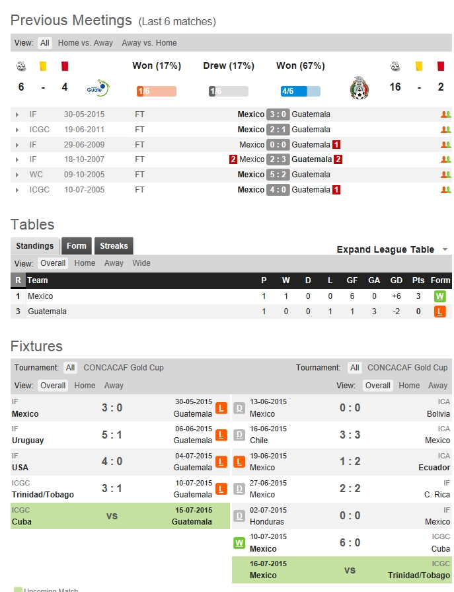
Task: Click the 6 : 0 Mexico–Cuba score
Action: (x=350, y=543)
